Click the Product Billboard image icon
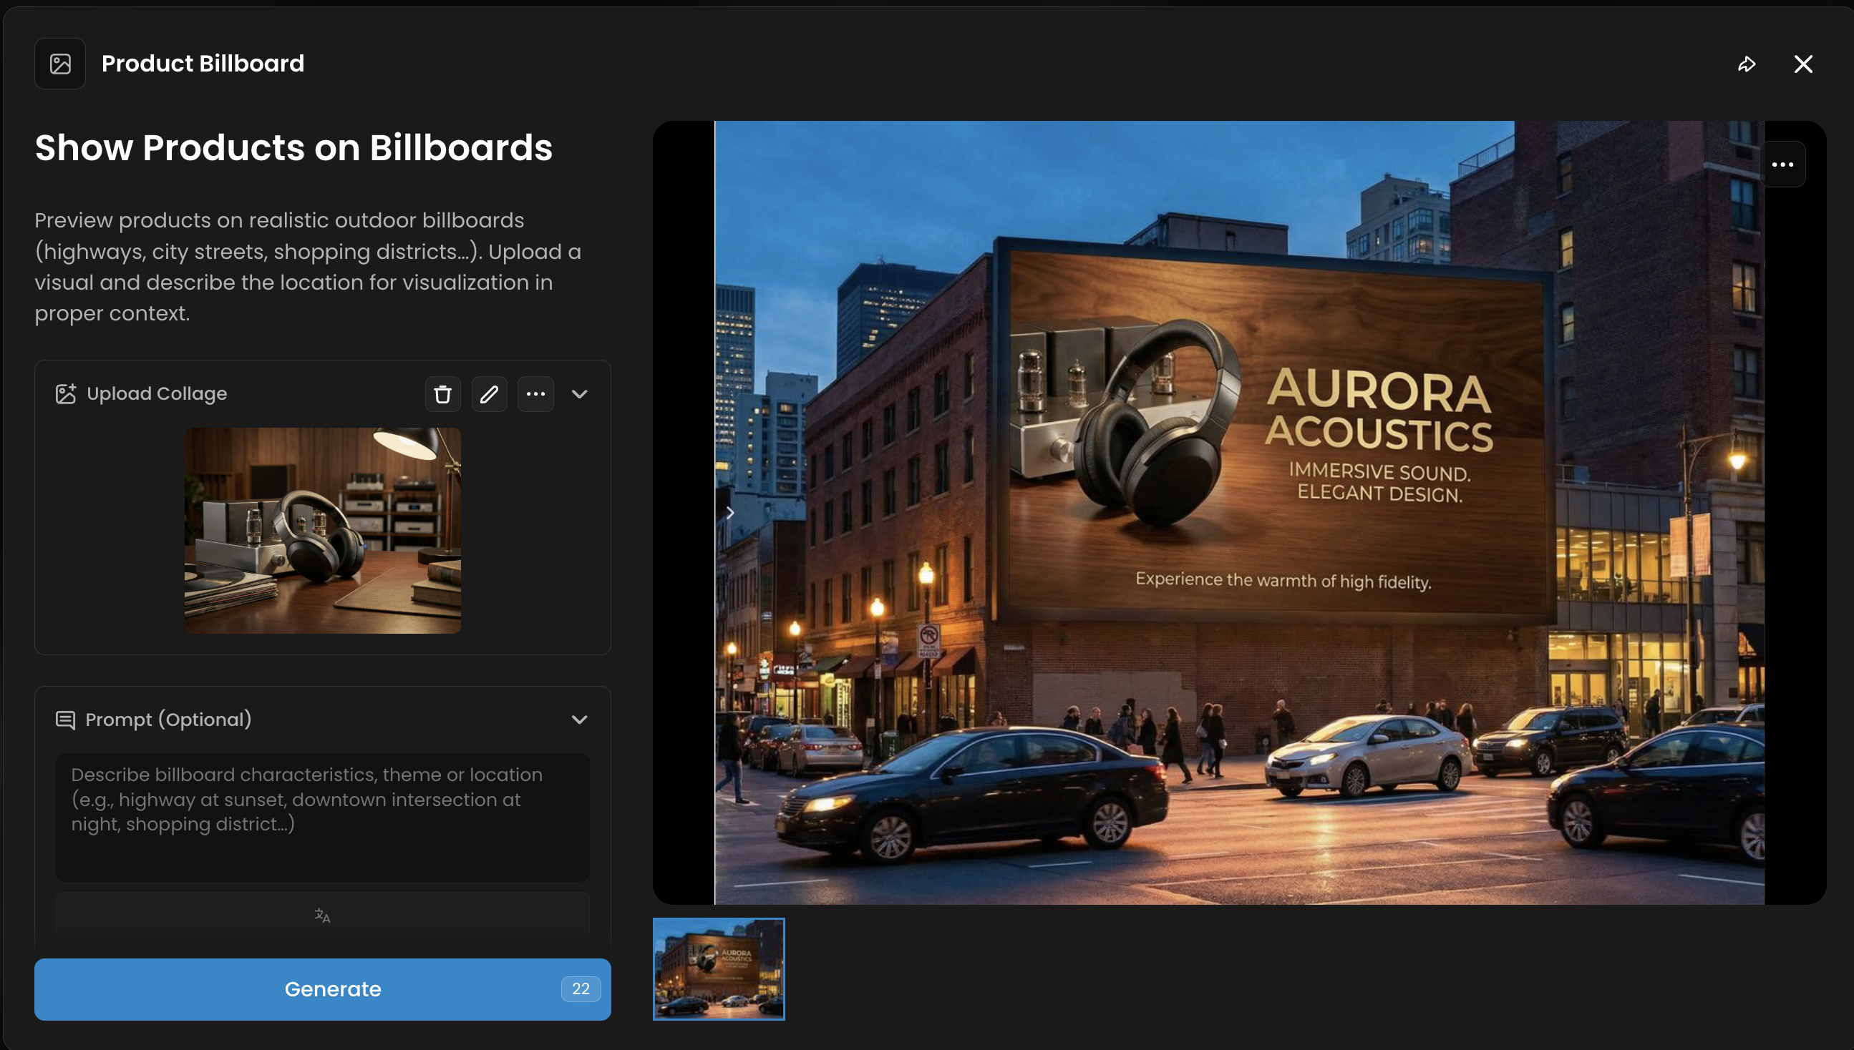Viewport: 1854px width, 1050px height. click(x=60, y=64)
